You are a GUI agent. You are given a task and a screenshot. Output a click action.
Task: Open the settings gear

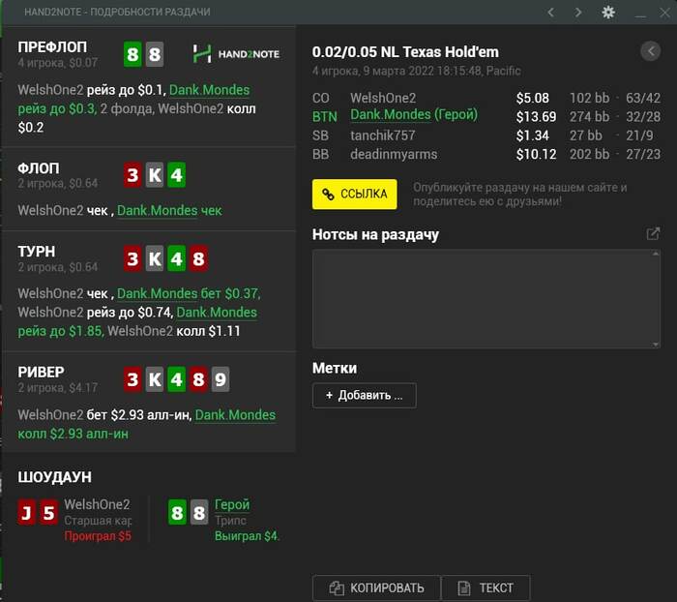(x=608, y=13)
